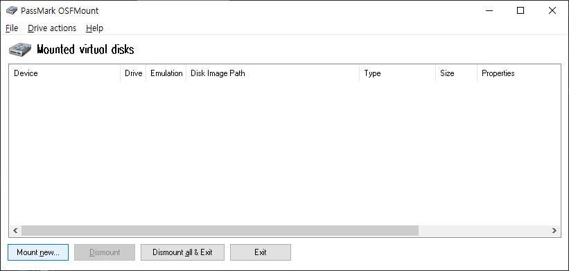
Task: Sort by the Properties column header
Action: coord(519,73)
